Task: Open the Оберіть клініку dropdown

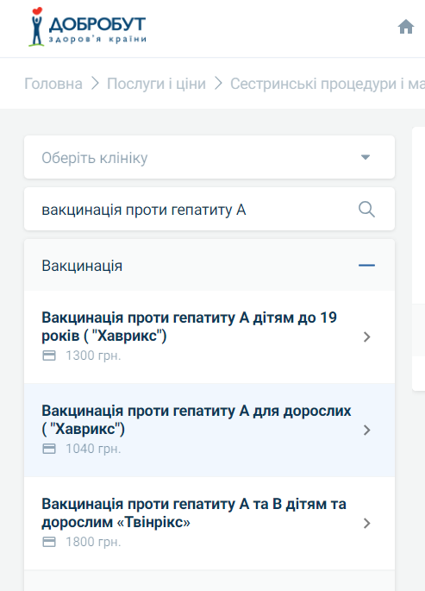Action: tap(209, 157)
